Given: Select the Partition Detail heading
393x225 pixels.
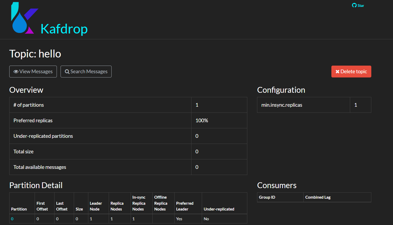Looking at the screenshot, I should pyautogui.click(x=36, y=185).
